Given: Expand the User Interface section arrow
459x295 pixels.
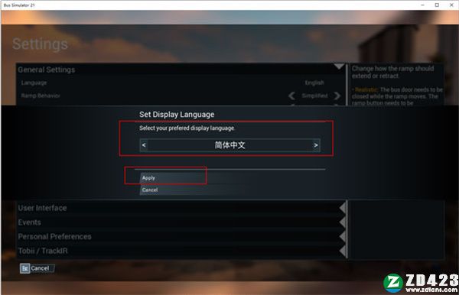Looking at the screenshot, I should tap(343, 208).
